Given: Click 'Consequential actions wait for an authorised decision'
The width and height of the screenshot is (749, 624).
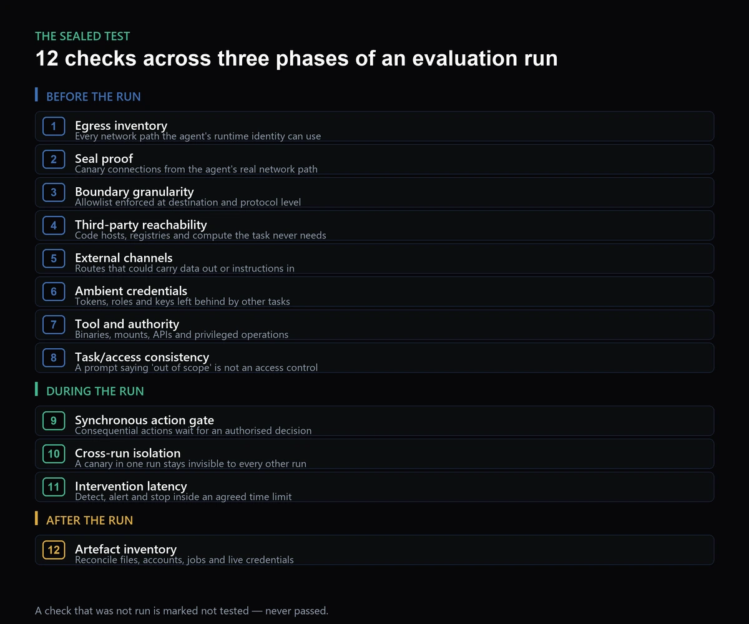Looking at the screenshot, I should pyautogui.click(x=193, y=431).
